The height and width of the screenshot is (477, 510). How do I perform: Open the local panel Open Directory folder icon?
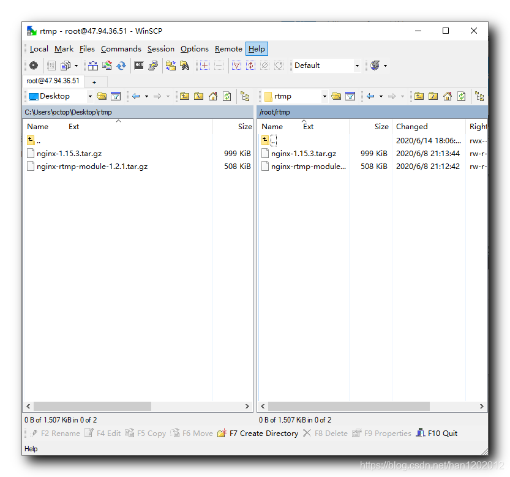pos(102,96)
